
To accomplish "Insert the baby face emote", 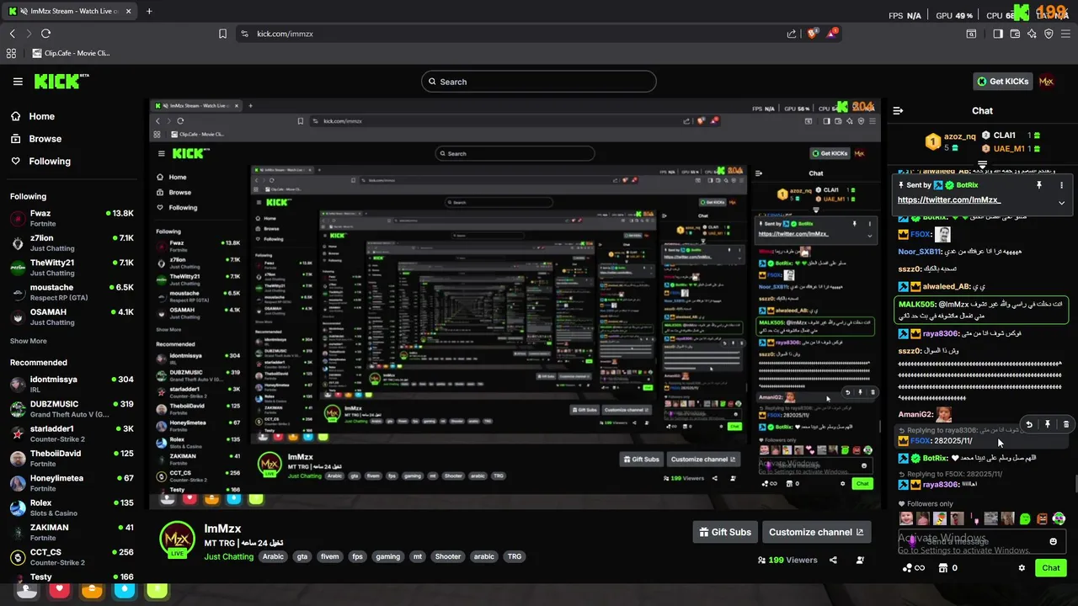I will (x=906, y=518).
